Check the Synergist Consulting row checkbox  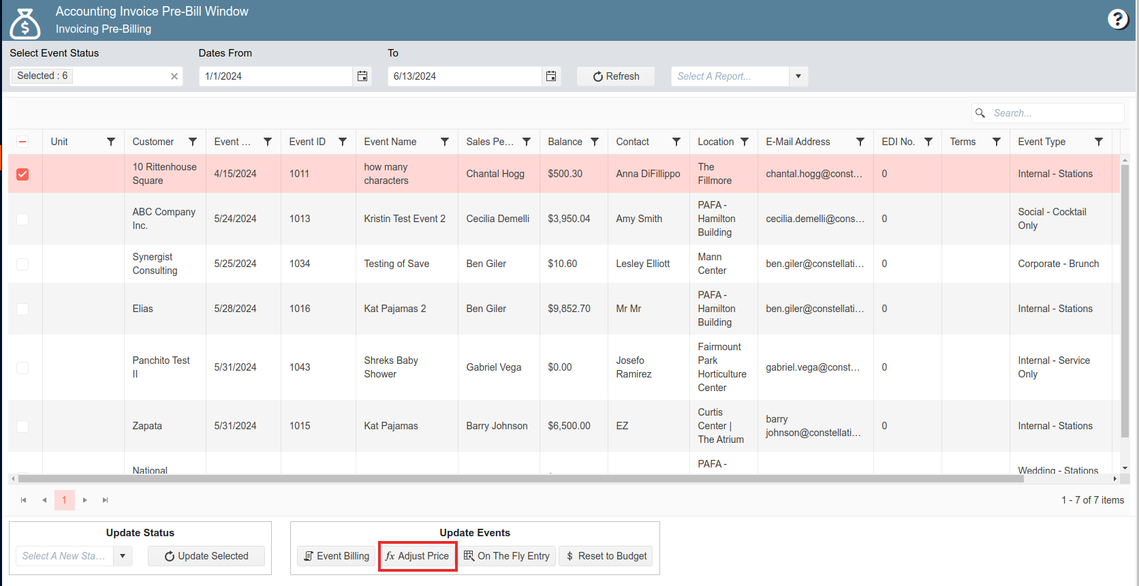[x=22, y=264]
